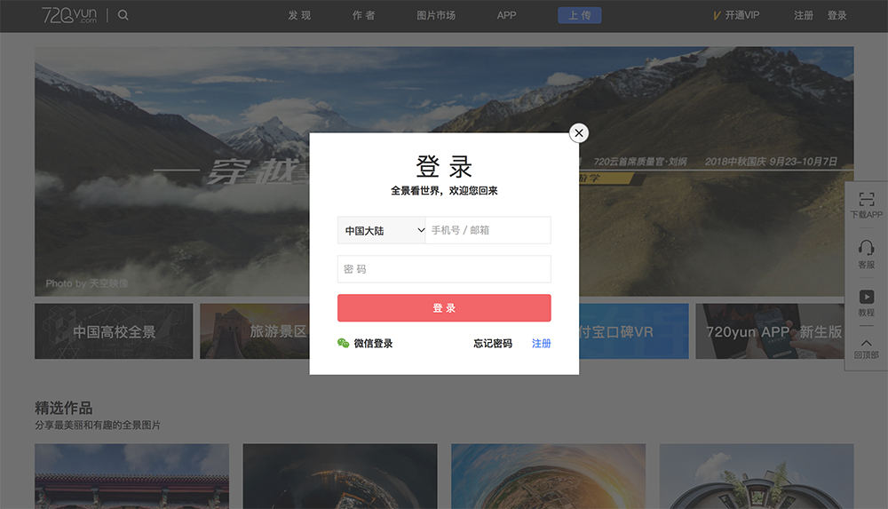This screenshot has width=888, height=509.
Task: Open the tutorial play icon
Action: [x=866, y=297]
